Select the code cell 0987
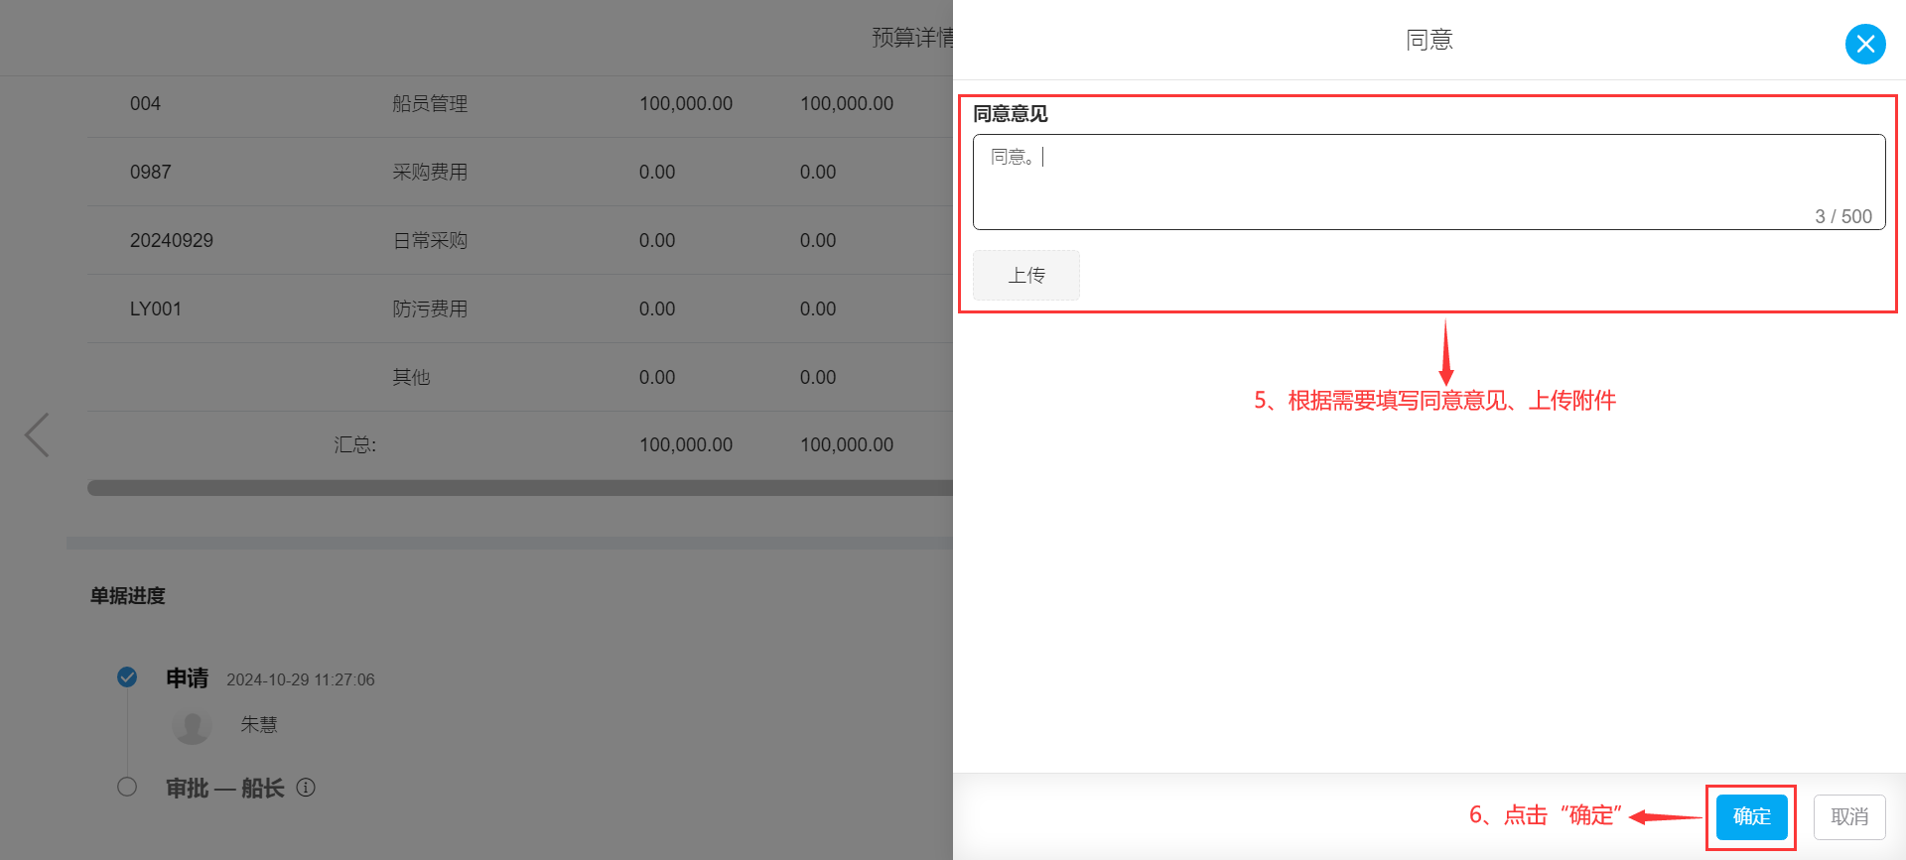 pyautogui.click(x=150, y=172)
